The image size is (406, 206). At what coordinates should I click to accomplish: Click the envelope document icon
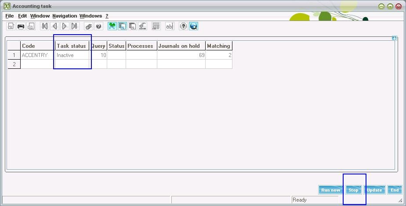click(x=31, y=26)
